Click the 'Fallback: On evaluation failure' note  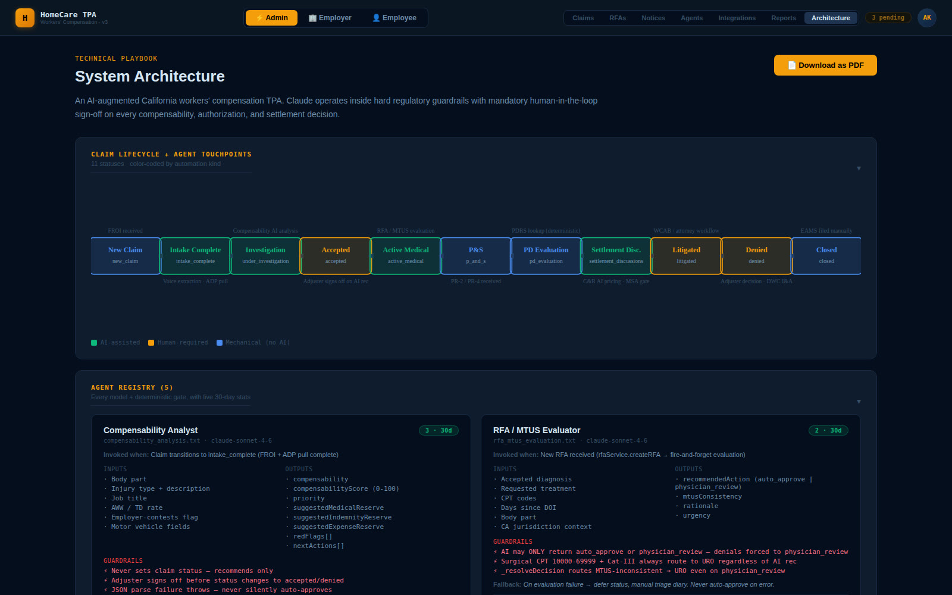pos(634,584)
